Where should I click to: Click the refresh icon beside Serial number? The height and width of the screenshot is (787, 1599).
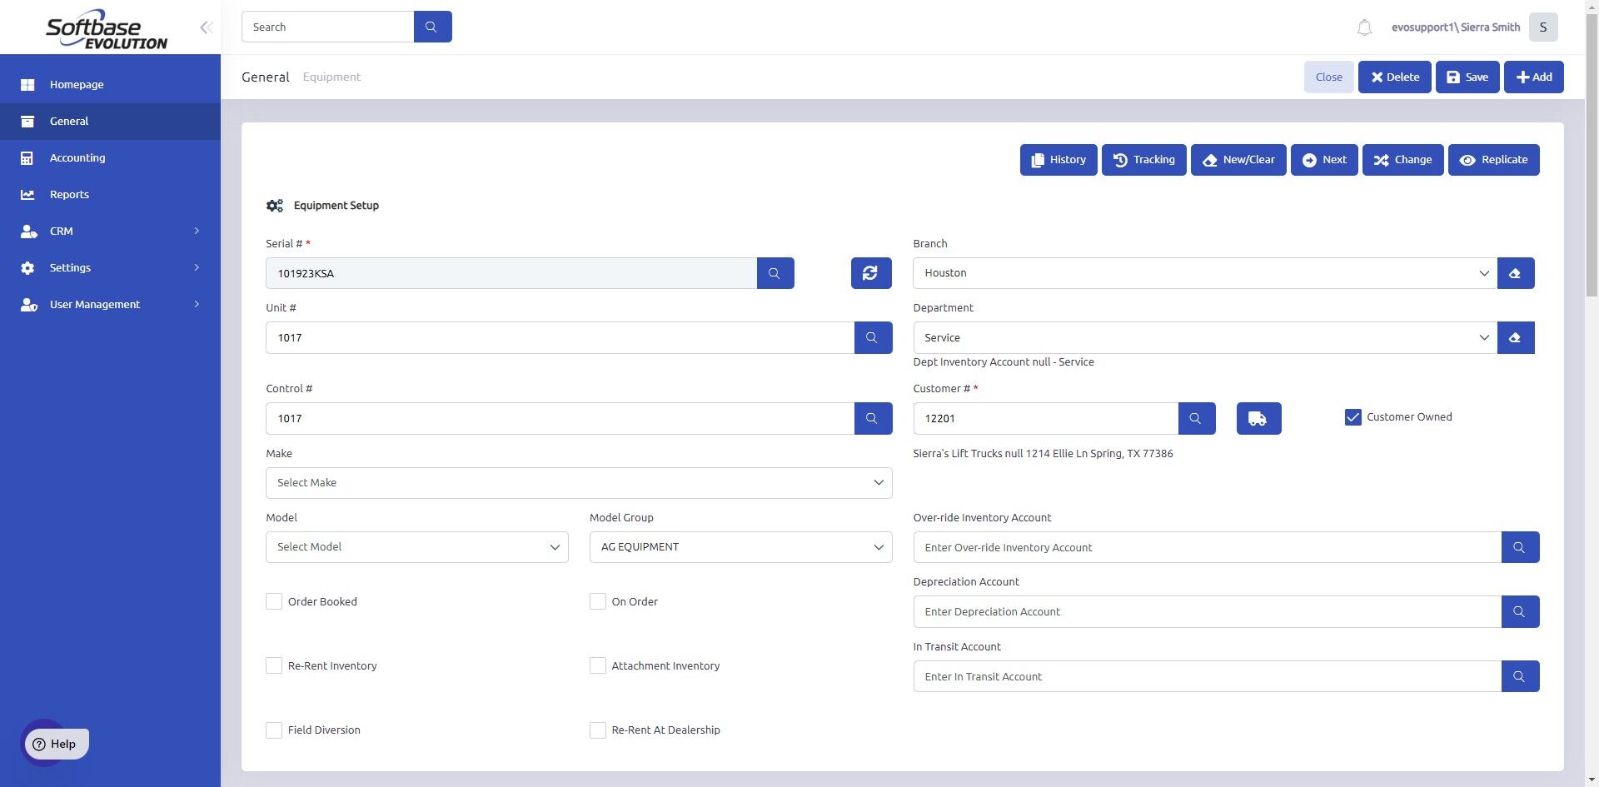coord(871,273)
